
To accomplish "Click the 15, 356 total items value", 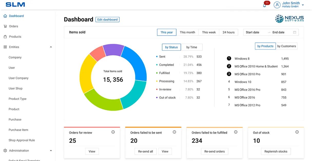I will pyautogui.click(x=113, y=80).
